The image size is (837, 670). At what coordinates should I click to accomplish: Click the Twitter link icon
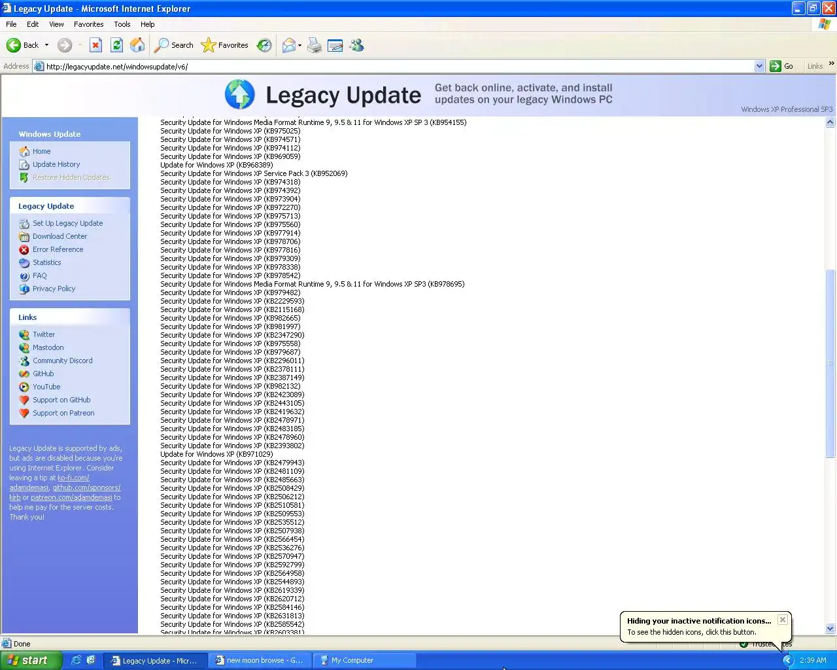[x=24, y=334]
